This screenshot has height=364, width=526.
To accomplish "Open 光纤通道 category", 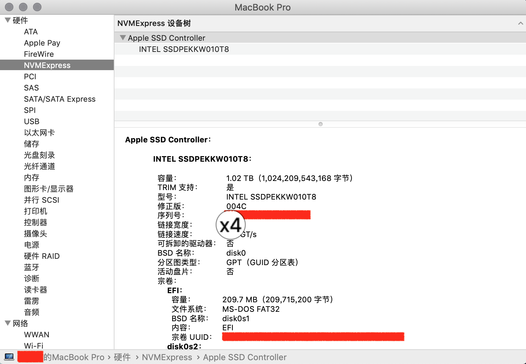I will coord(39,166).
